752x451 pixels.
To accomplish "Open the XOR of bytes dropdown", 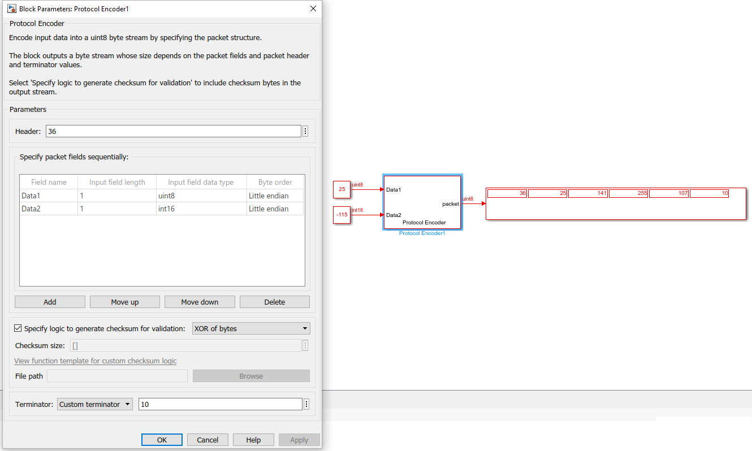I will coord(250,328).
